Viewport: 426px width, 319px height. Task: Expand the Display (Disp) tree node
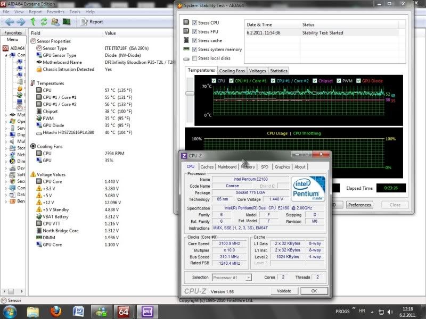pos(6,135)
